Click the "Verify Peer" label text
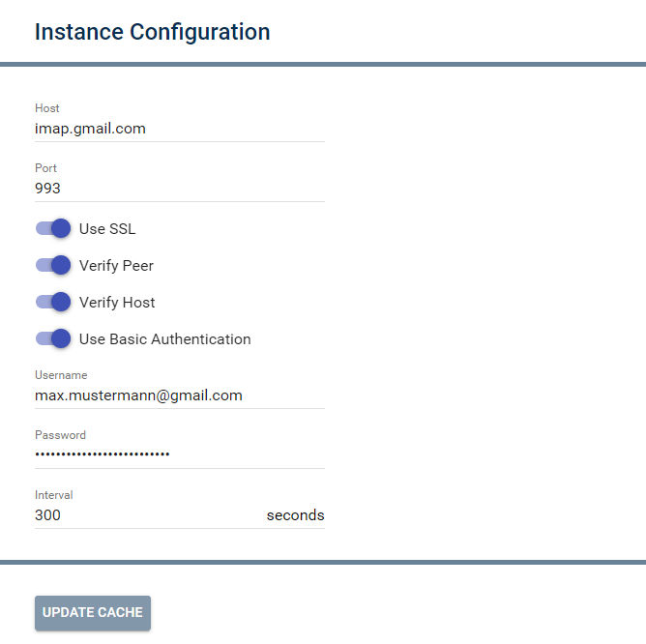The width and height of the screenshot is (646, 644). [116, 266]
